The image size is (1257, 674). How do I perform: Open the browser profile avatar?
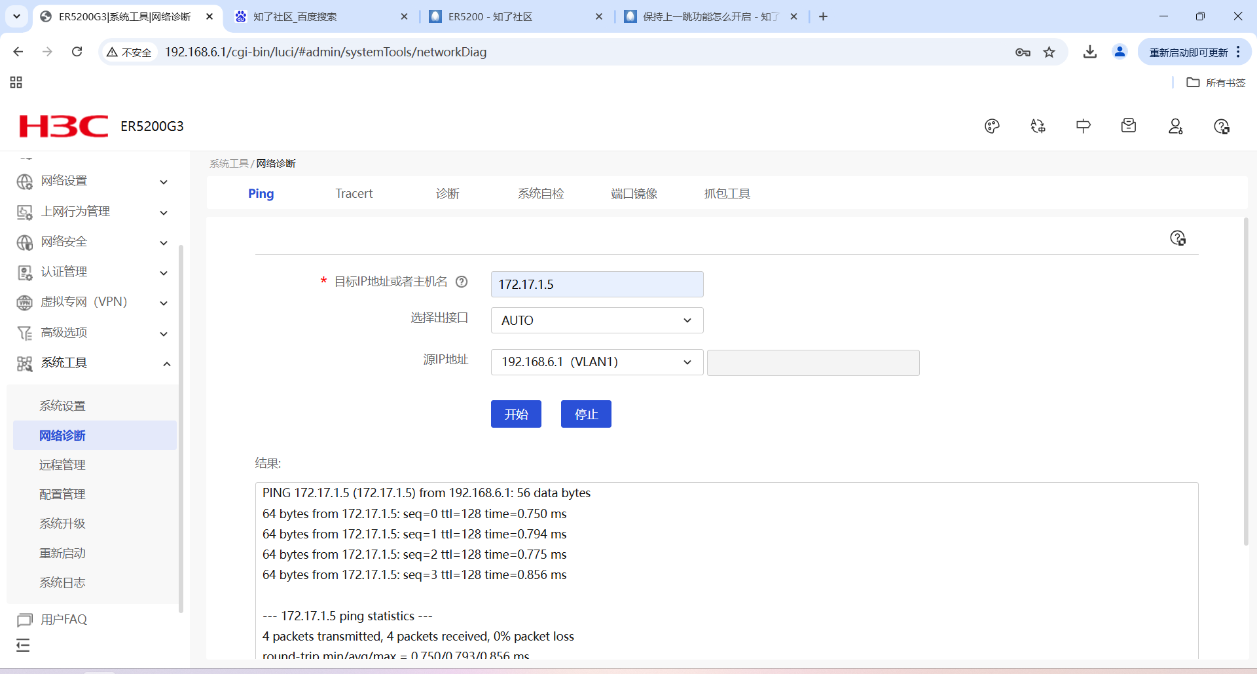coord(1120,52)
